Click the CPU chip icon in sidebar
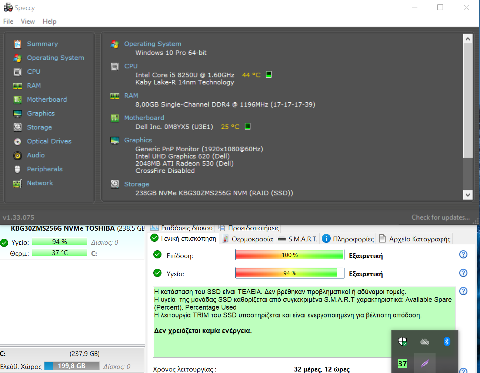Viewport: 480px width, 373px height. click(x=17, y=72)
